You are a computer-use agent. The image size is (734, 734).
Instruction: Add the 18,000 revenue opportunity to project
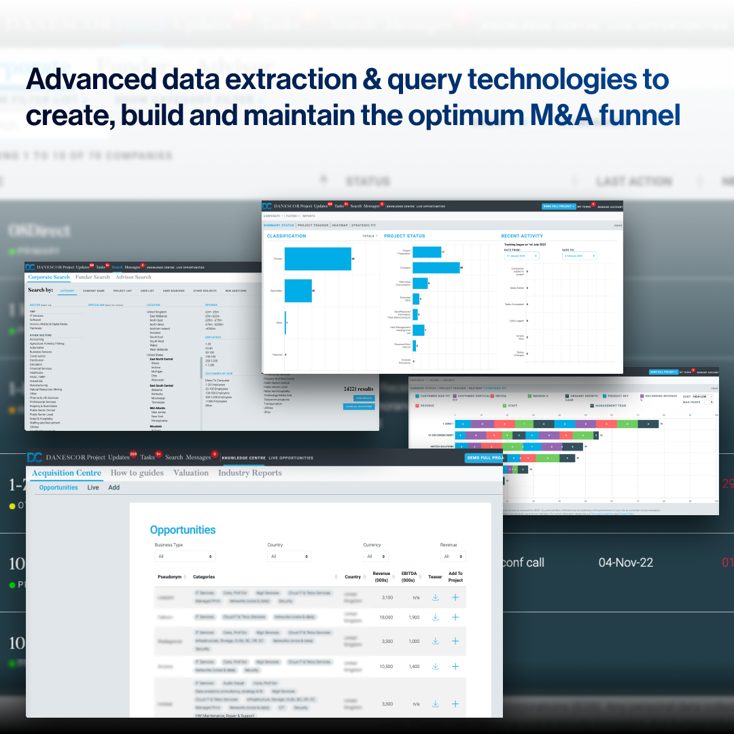click(455, 617)
